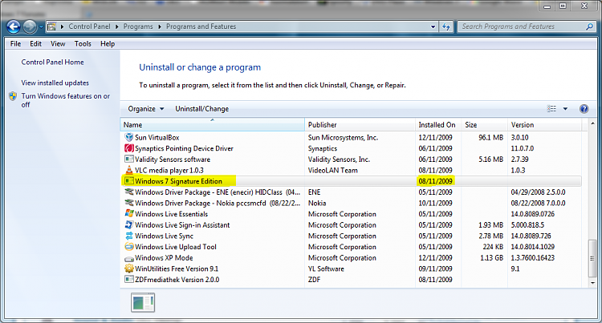
Task: Open the Edit menu
Action: pyautogui.click(x=35, y=43)
